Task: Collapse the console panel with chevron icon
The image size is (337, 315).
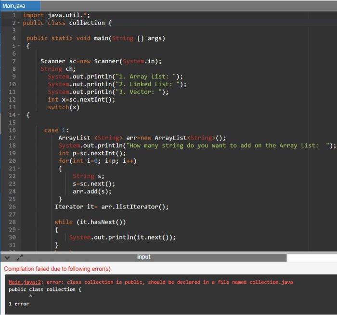Action: pos(7,257)
